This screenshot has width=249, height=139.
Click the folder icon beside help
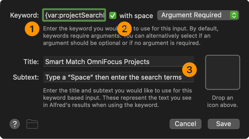[x=32, y=124]
